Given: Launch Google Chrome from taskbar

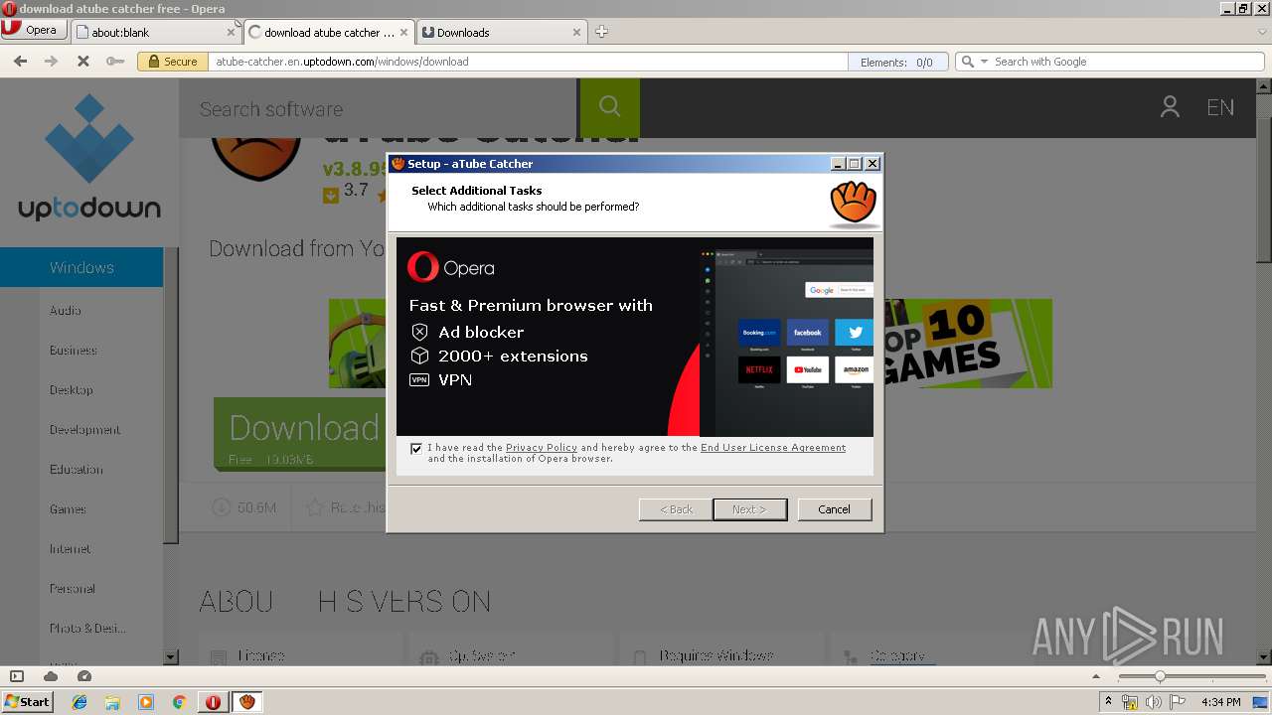Looking at the screenshot, I should [x=179, y=702].
